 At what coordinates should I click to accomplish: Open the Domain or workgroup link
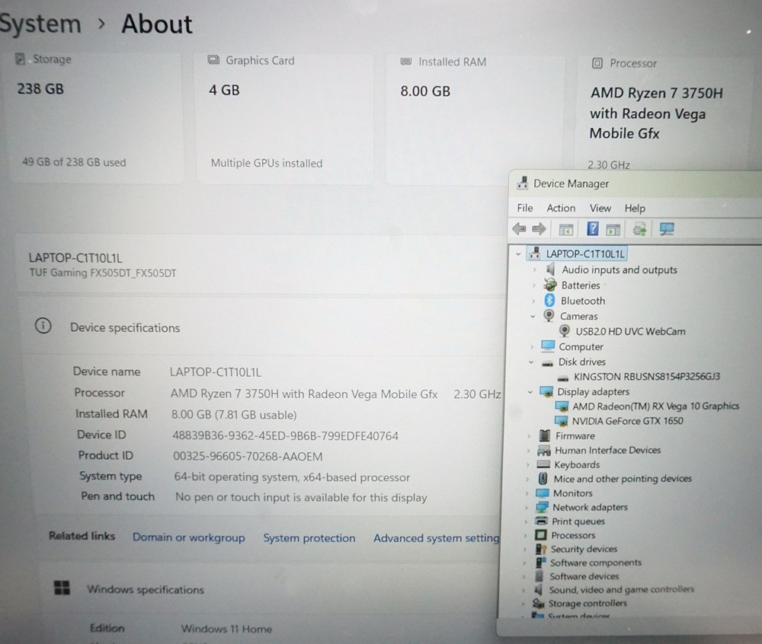(188, 537)
